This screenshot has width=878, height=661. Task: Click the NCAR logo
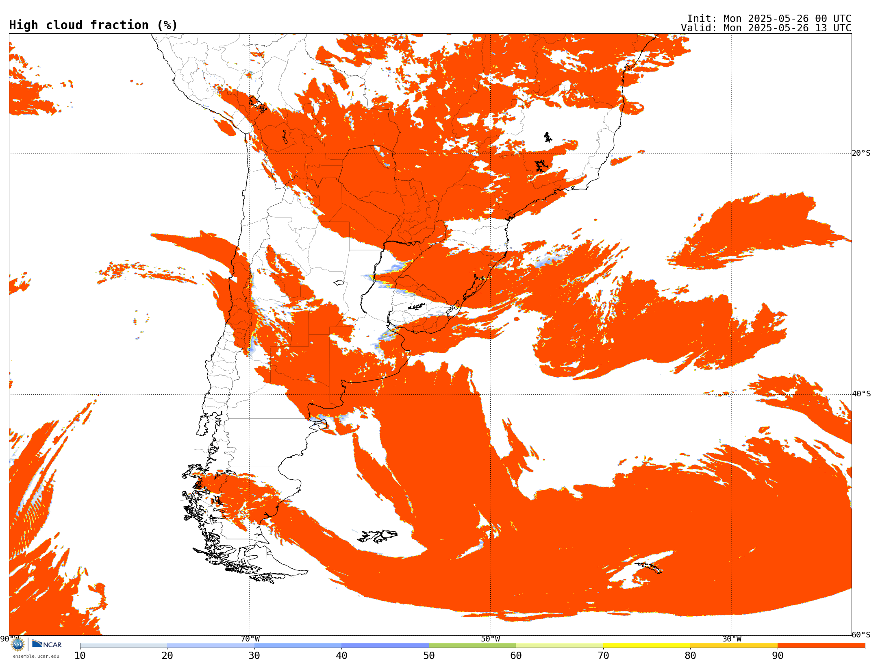[47, 644]
